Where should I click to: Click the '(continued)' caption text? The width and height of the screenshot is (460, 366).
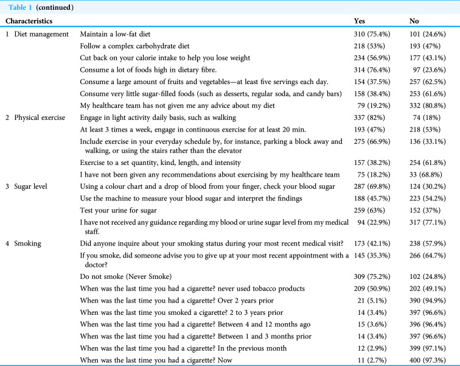[55, 7]
